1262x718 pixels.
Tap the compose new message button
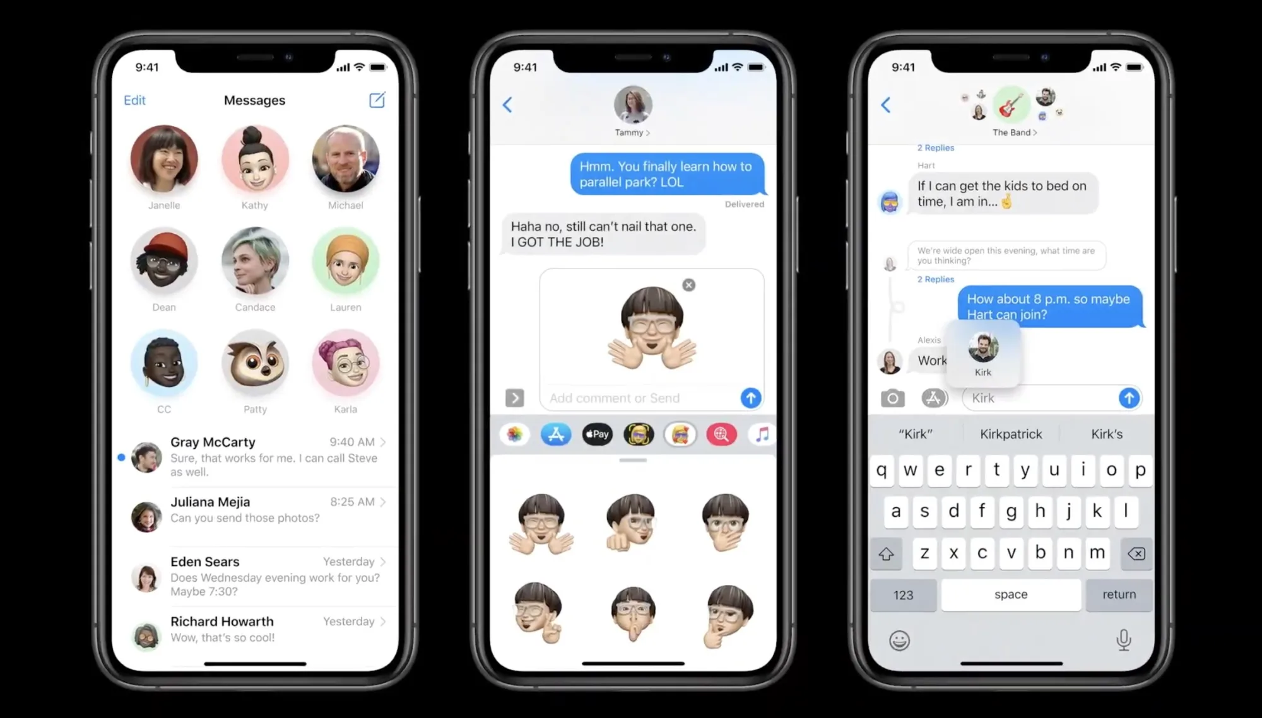(x=377, y=100)
